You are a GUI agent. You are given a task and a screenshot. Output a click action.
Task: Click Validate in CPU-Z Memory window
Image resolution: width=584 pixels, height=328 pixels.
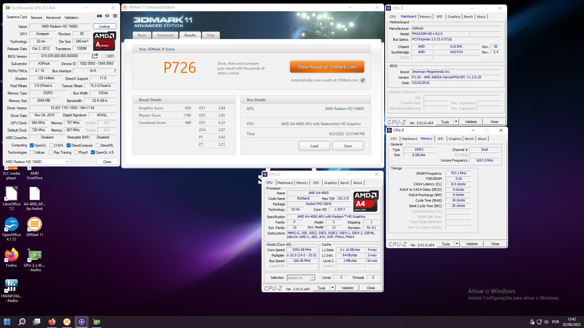click(472, 244)
